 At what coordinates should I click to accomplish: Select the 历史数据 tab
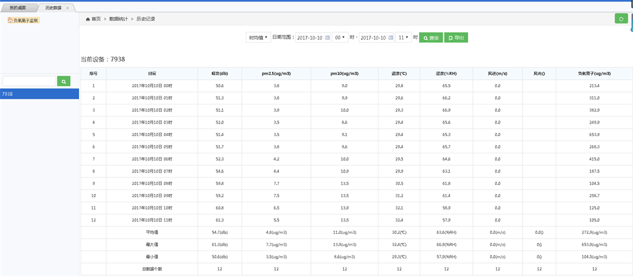coord(54,7)
